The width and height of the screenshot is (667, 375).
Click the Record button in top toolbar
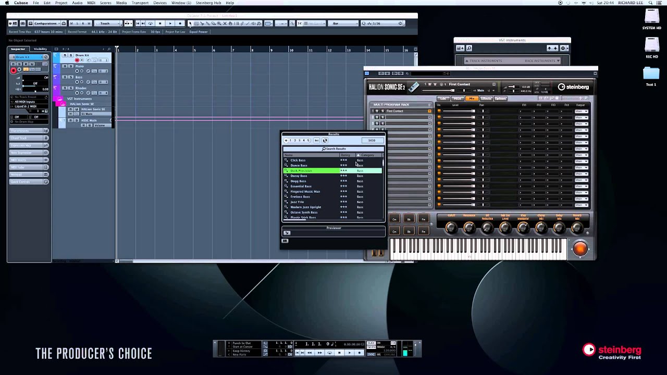[x=180, y=23]
